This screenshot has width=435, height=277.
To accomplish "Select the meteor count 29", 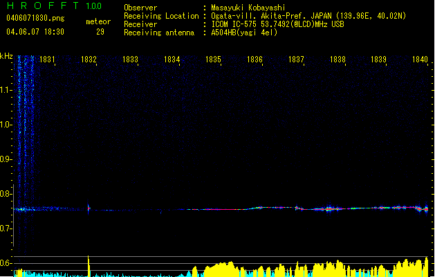I will tap(100, 32).
